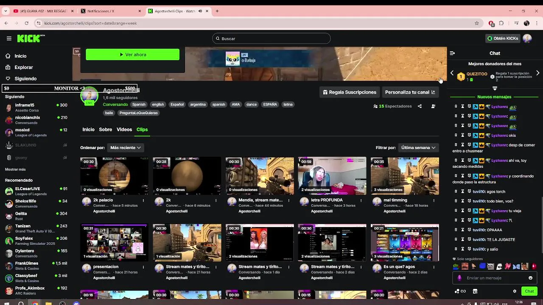This screenshot has width=543, height=305.
Task: Collapse the chat panel with the arrow-lines icon
Action: [x=452, y=53]
